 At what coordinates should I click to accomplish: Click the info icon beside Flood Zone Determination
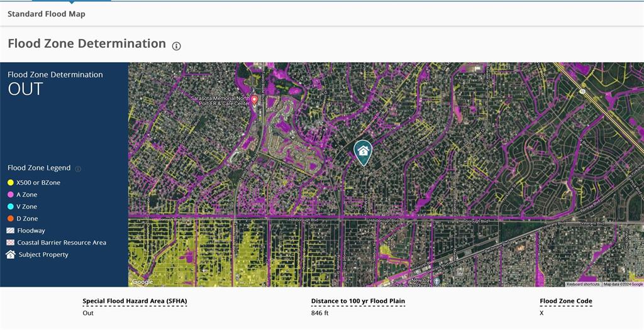click(176, 46)
